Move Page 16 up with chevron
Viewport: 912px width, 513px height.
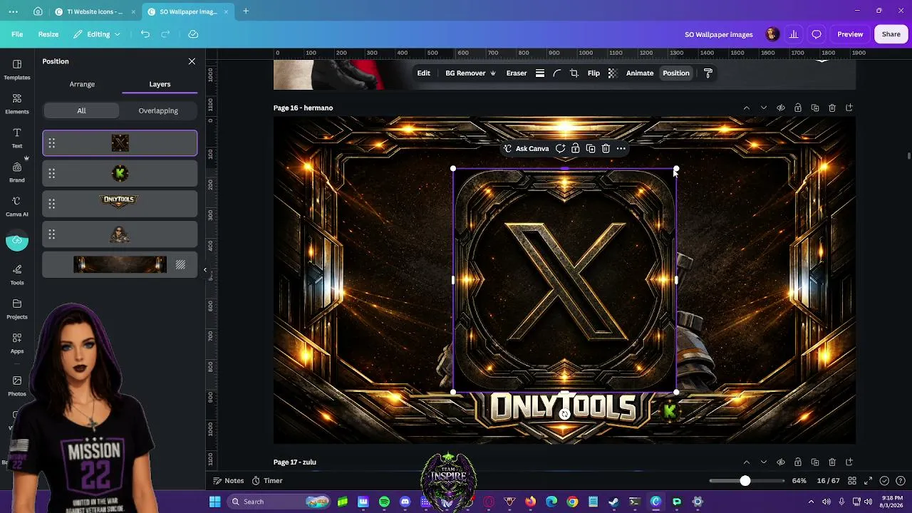click(747, 108)
